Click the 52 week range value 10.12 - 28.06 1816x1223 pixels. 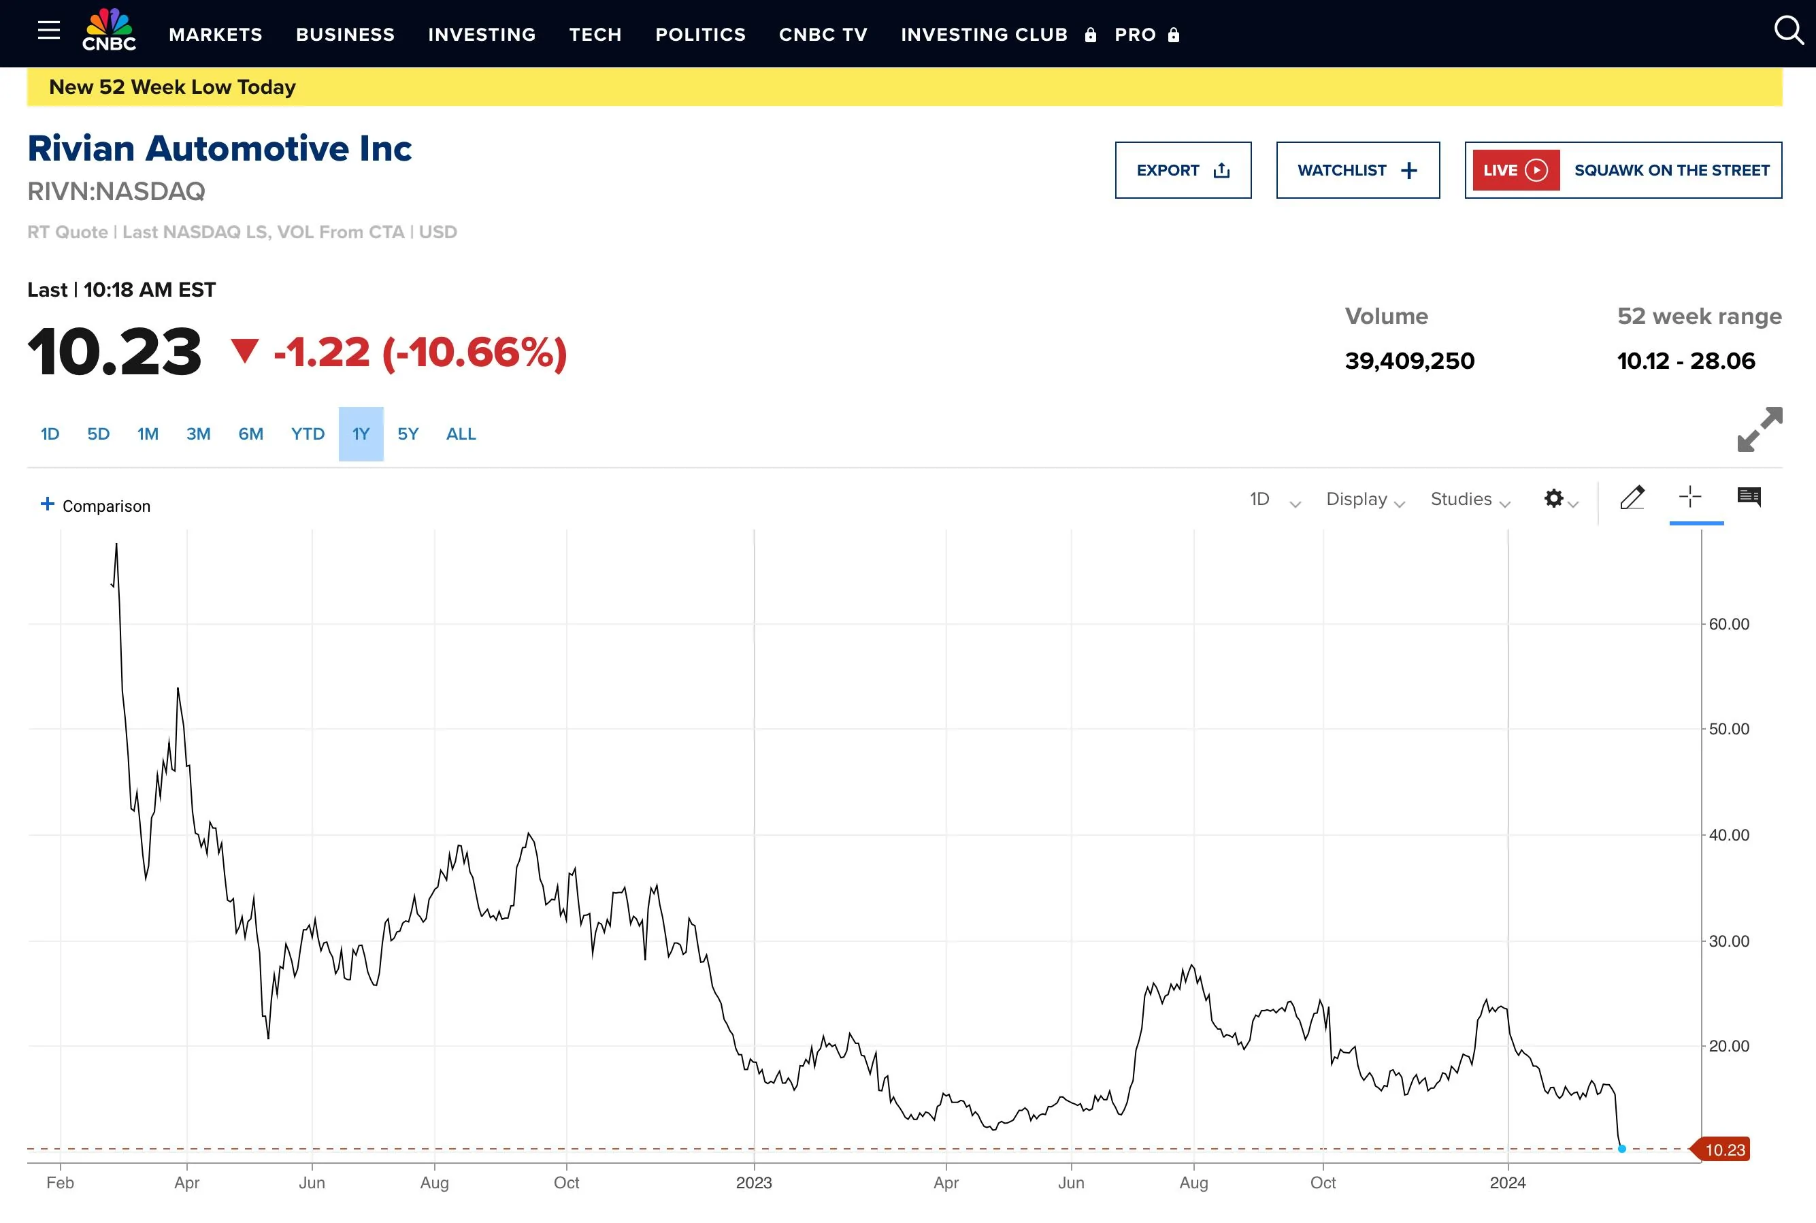1686,360
